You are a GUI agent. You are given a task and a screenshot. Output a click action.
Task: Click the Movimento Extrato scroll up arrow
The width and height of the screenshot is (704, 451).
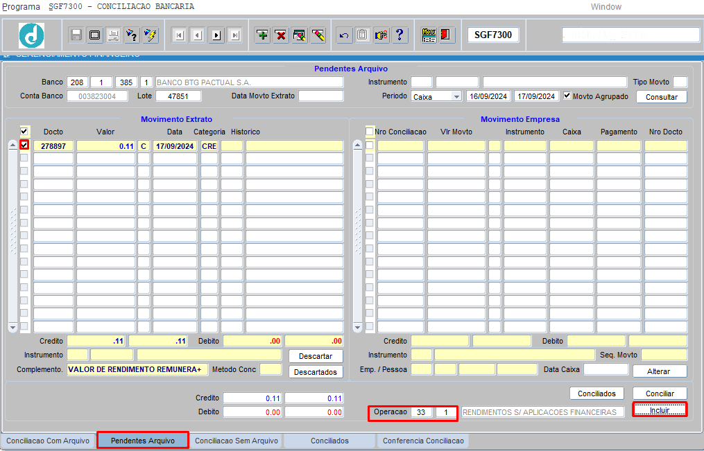click(12, 145)
